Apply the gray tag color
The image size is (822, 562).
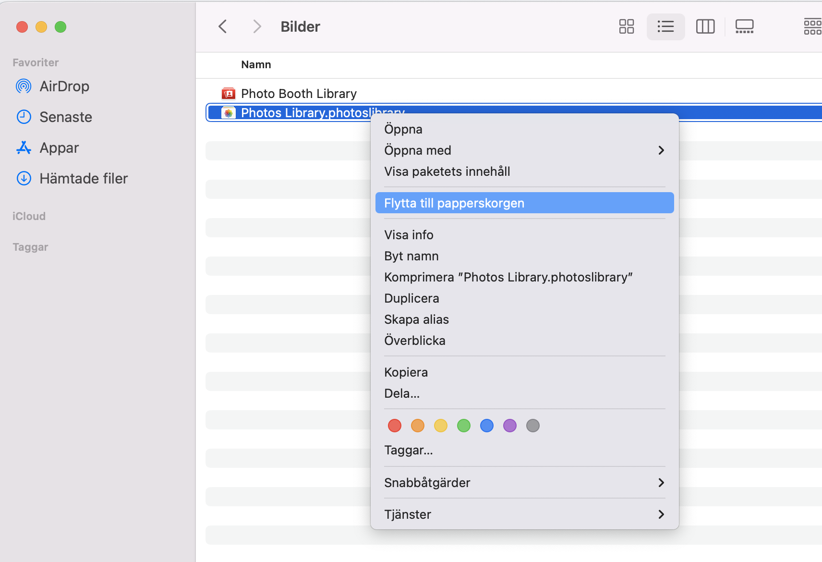click(533, 426)
